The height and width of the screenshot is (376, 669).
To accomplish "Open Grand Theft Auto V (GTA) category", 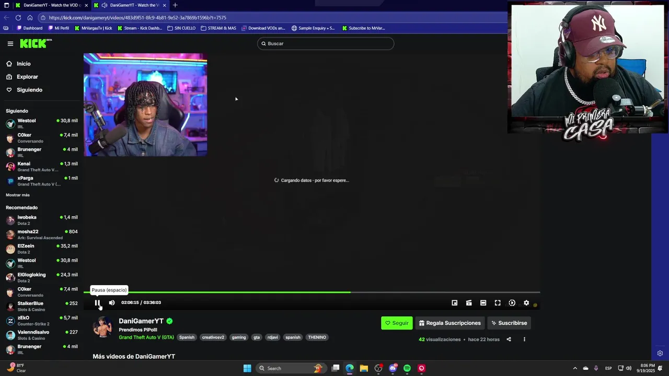I will (146, 337).
